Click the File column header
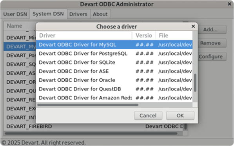 [x=174, y=36]
